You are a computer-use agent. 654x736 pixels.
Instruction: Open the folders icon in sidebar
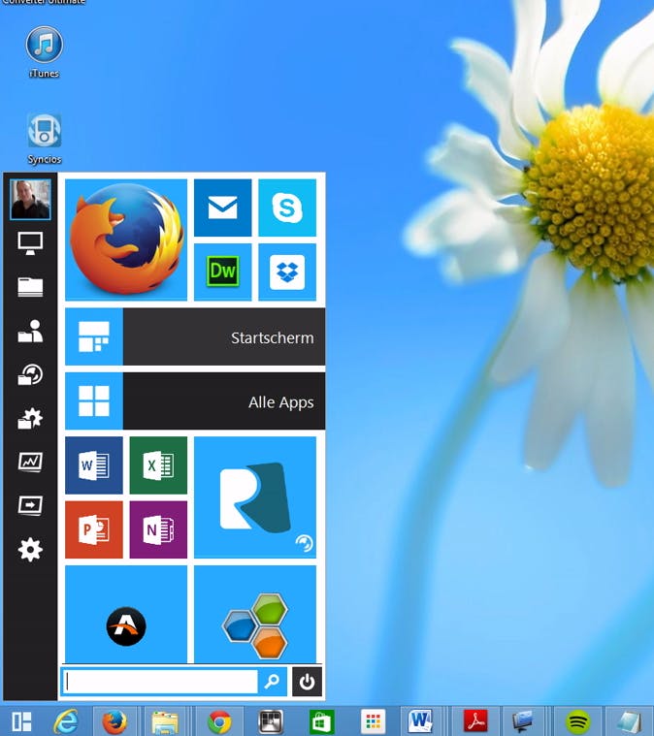tap(30, 286)
